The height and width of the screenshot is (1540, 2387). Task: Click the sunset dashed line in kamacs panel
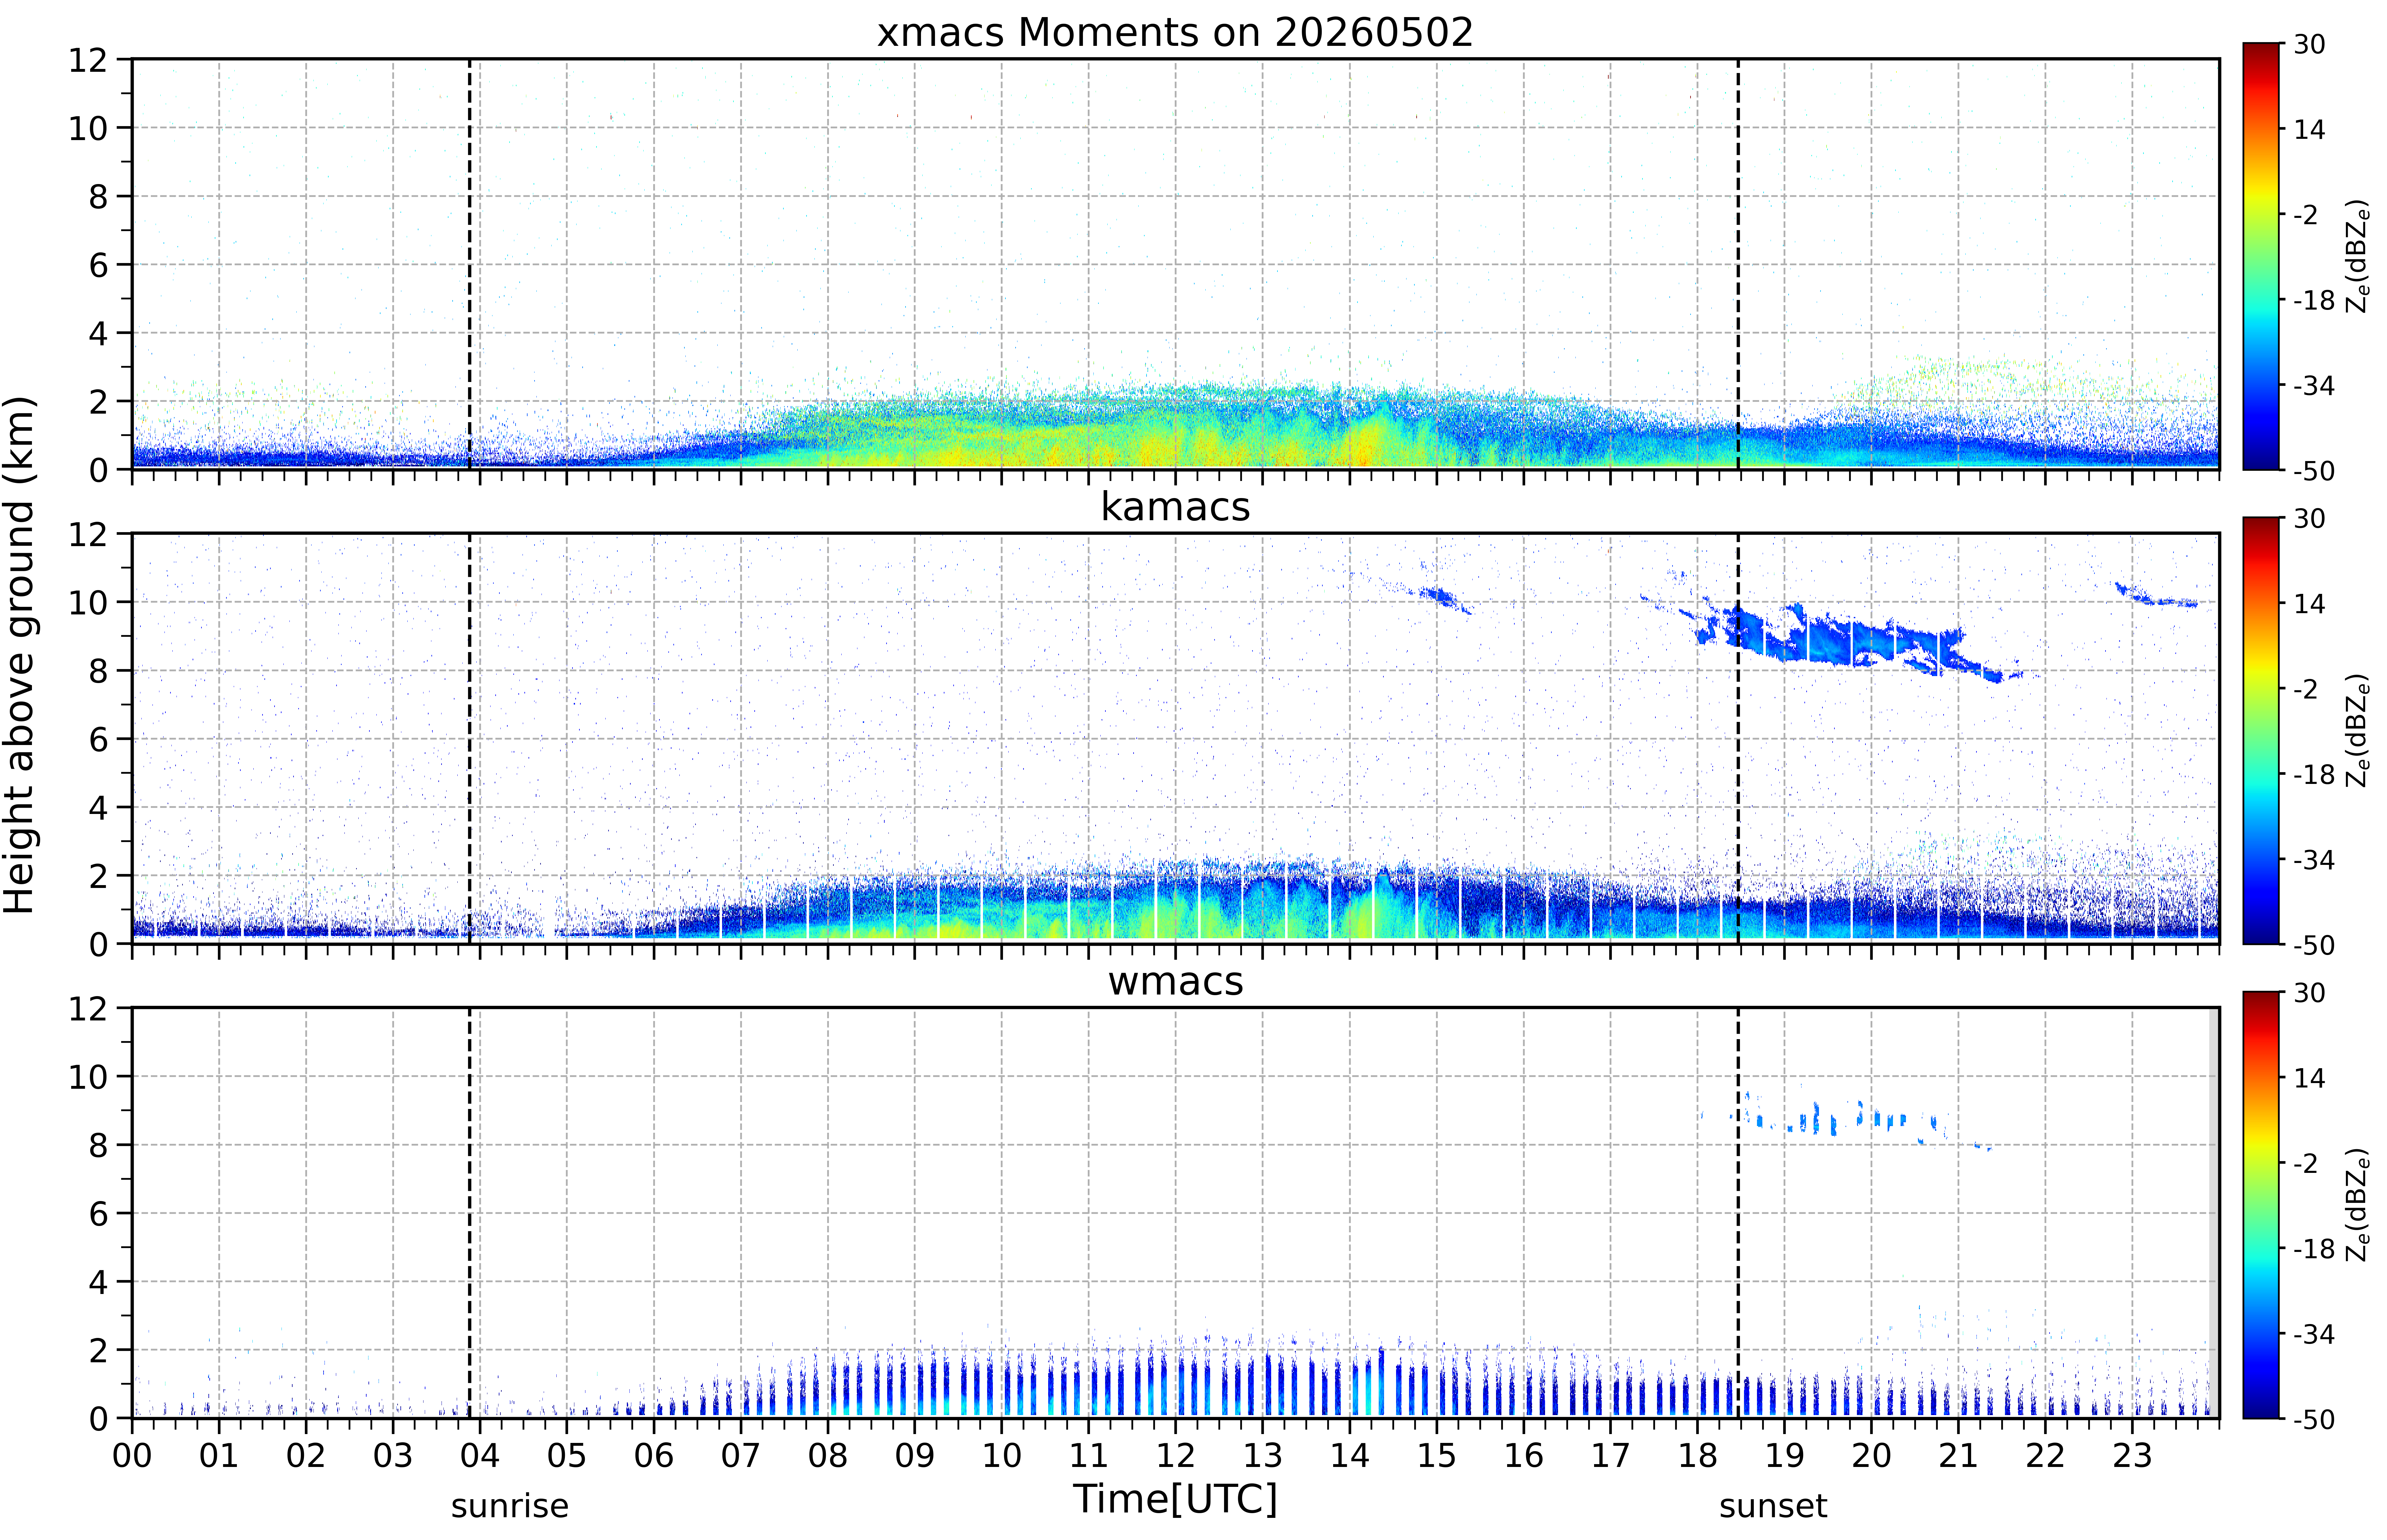tap(1738, 738)
